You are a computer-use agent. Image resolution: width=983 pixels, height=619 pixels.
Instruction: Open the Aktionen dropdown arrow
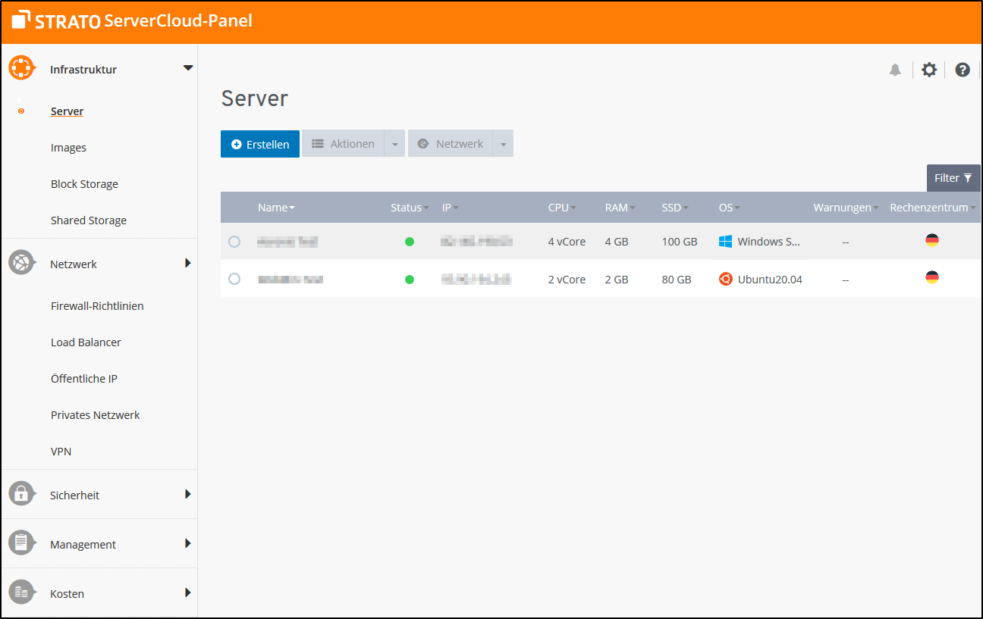coord(394,144)
